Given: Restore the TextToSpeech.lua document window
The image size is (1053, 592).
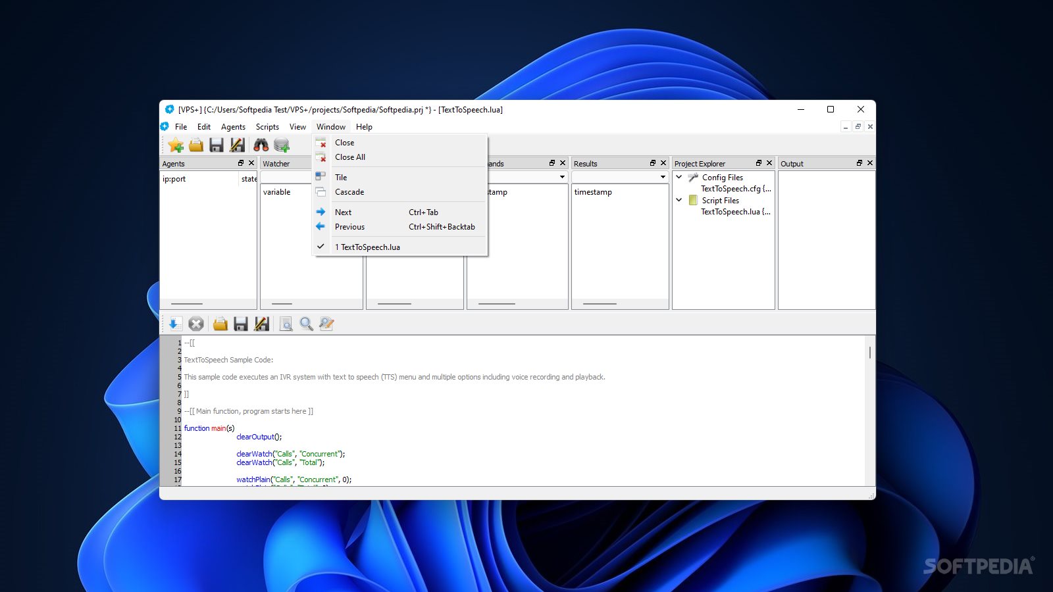Looking at the screenshot, I should tap(858, 126).
